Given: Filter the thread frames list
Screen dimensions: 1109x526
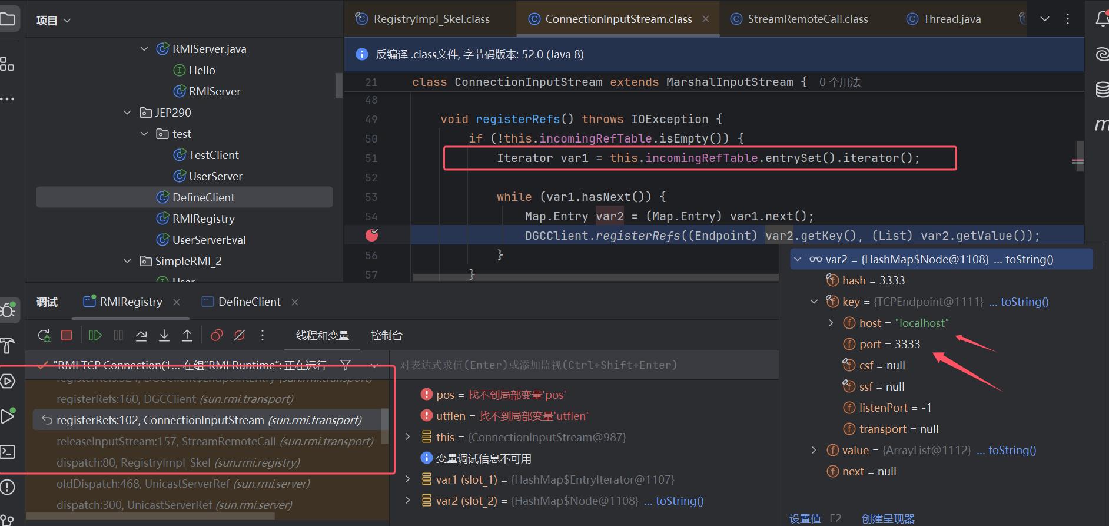Looking at the screenshot, I should coord(346,365).
